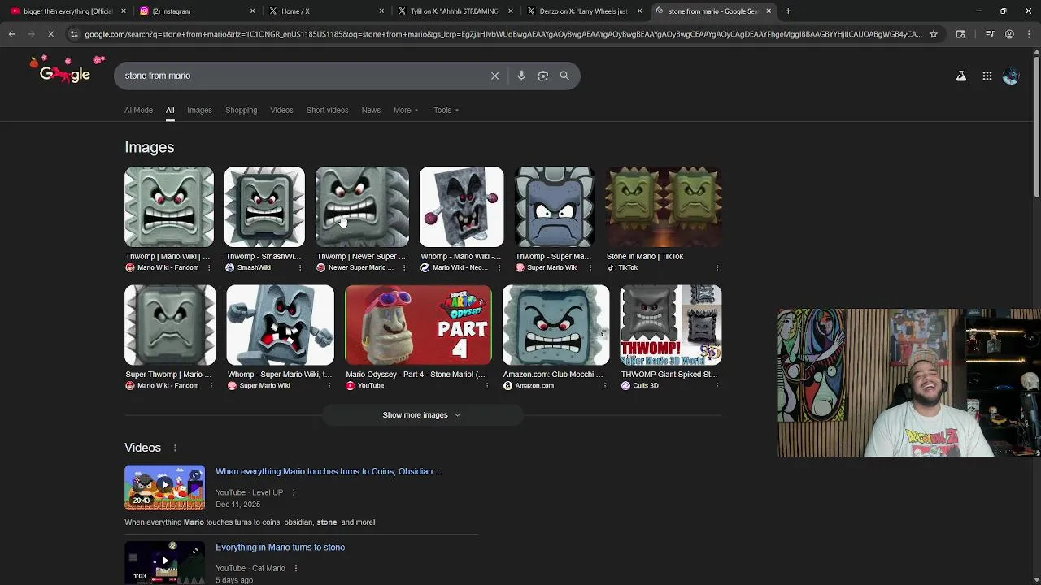Viewport: 1041px width, 585px height.
Task: Open 'When everything Mario touches turns to Coins' link
Action: (329, 471)
